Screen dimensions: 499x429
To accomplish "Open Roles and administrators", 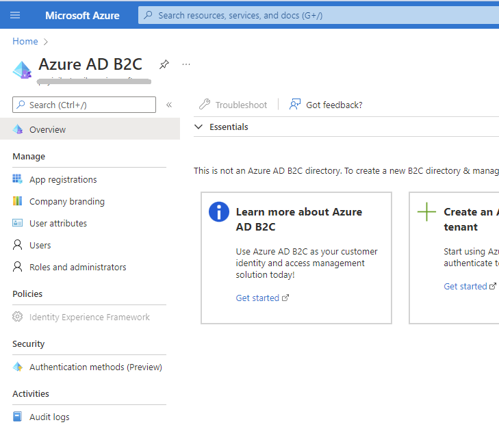I will point(77,267).
